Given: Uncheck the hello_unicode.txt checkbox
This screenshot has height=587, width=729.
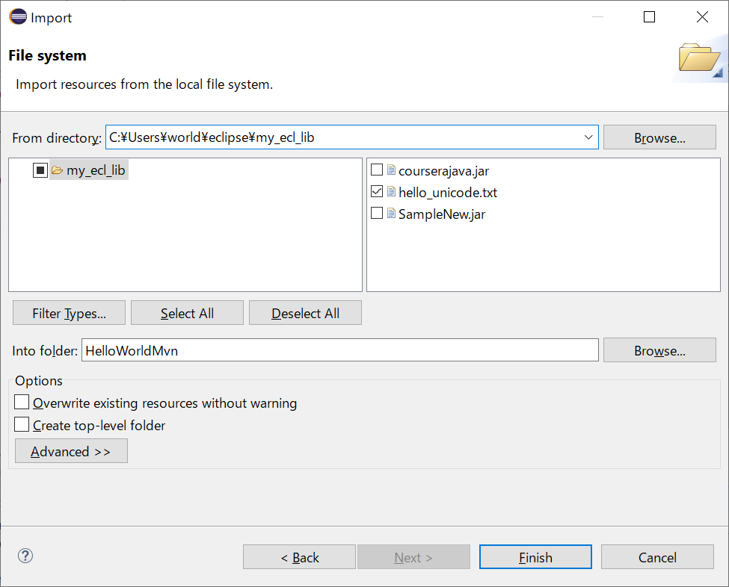Looking at the screenshot, I should pyautogui.click(x=377, y=191).
